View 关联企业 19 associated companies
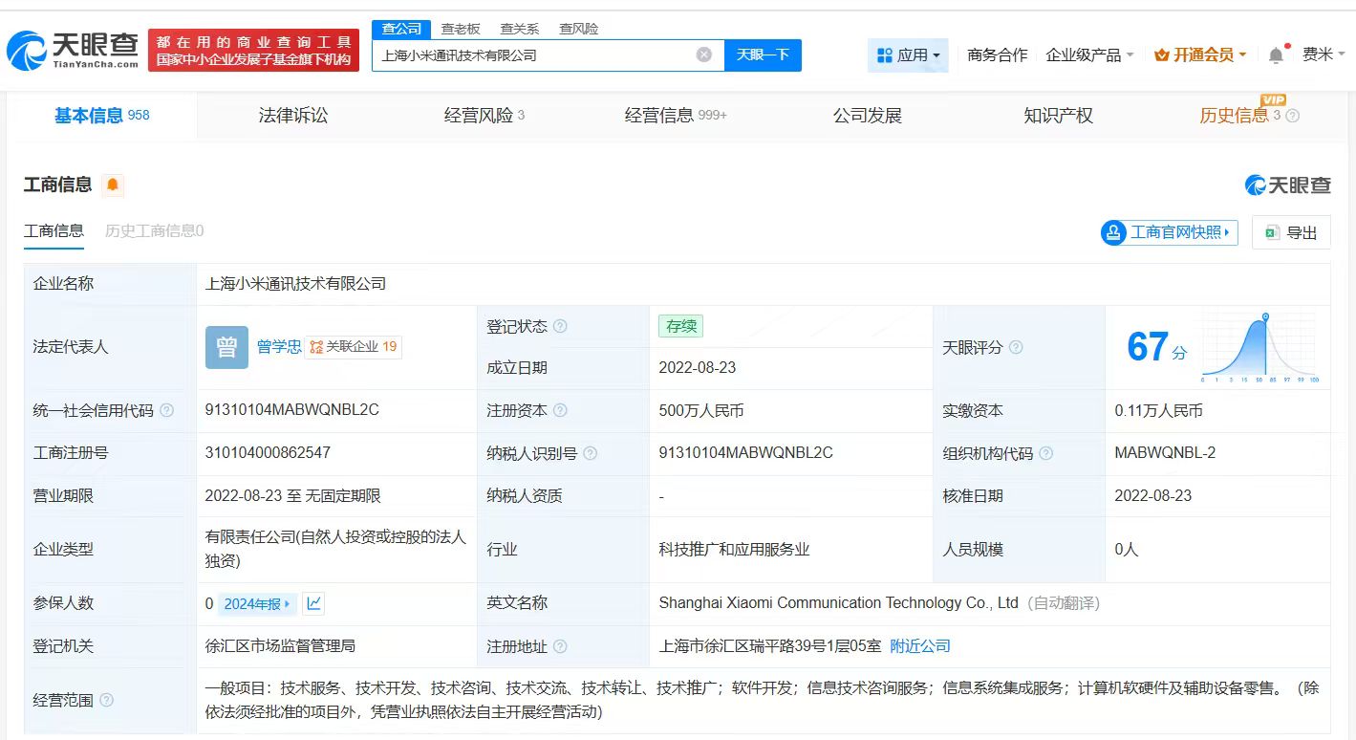The image size is (1356, 740). (353, 347)
